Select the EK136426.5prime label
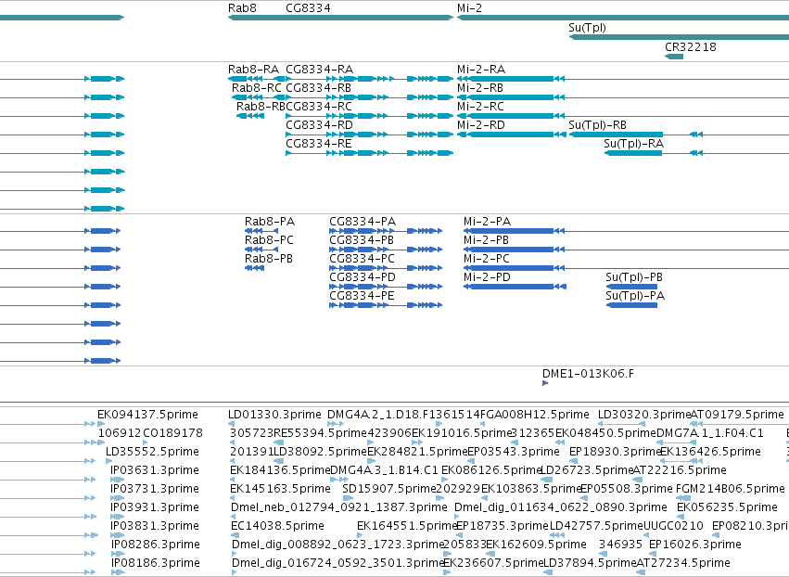Viewport: 789px width, 577px height. click(710, 452)
